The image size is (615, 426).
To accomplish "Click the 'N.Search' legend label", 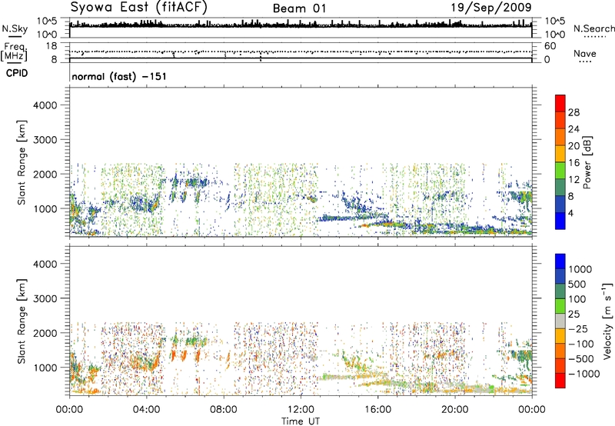I will tap(593, 28).
